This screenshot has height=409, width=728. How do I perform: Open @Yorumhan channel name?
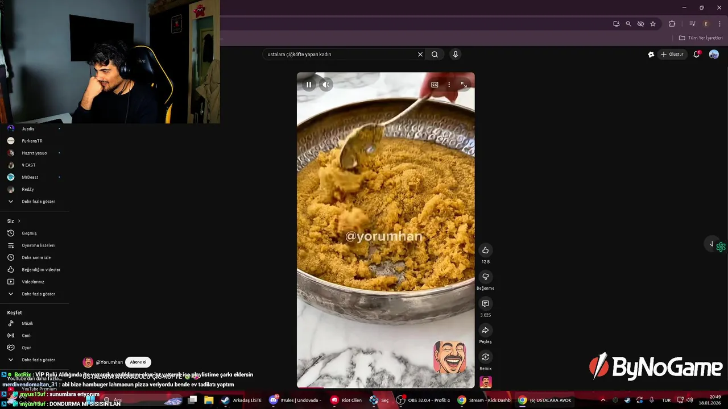(109, 362)
